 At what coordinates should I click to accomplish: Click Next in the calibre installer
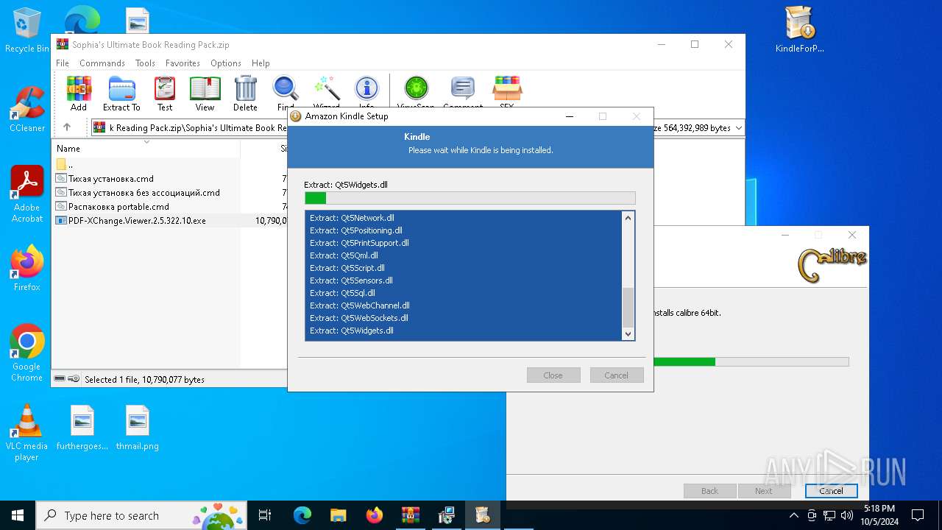pos(763,491)
